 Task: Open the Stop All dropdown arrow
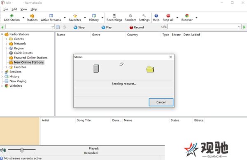[177, 18]
